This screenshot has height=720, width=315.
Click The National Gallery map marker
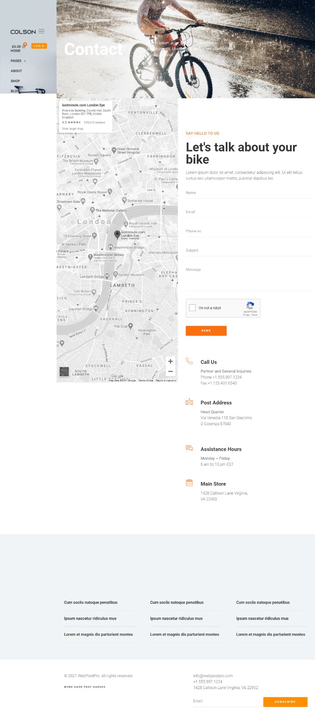point(92,210)
